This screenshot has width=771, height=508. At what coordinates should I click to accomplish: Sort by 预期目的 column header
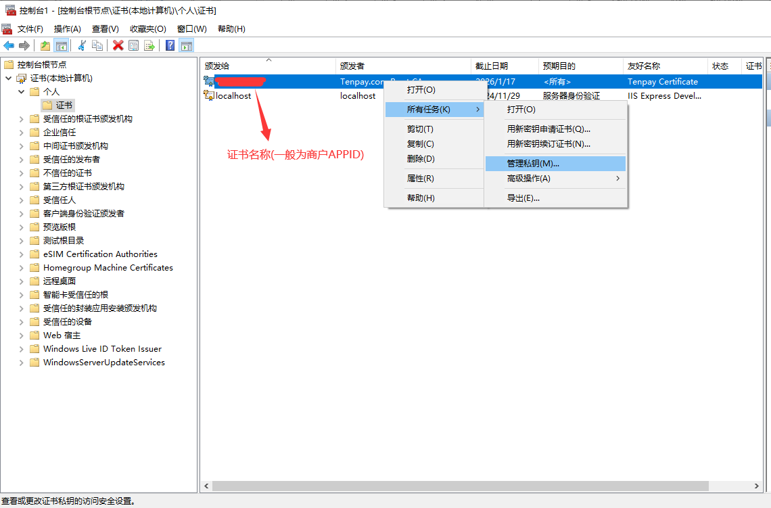coord(581,66)
